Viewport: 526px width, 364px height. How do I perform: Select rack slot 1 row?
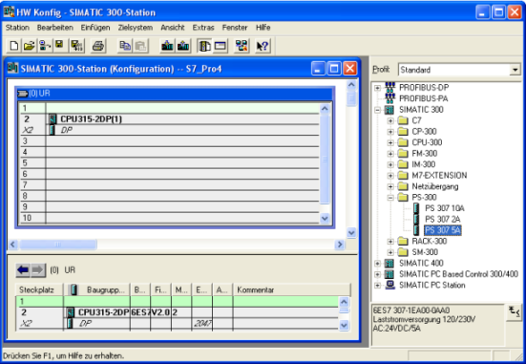169,108
